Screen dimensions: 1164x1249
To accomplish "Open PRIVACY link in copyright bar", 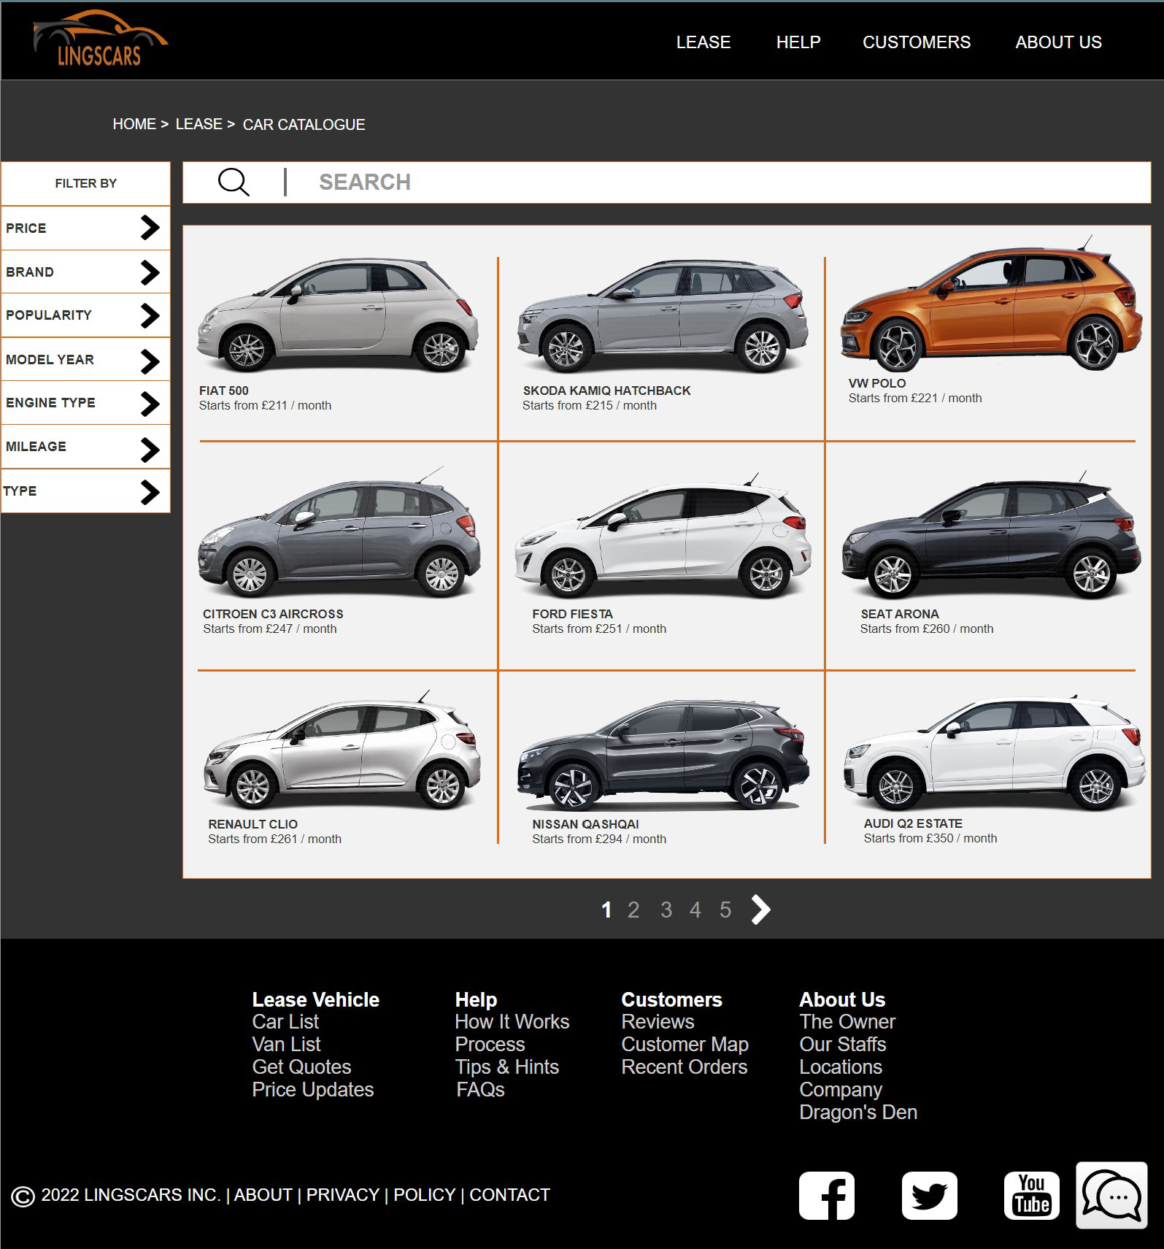I will click(x=342, y=1195).
